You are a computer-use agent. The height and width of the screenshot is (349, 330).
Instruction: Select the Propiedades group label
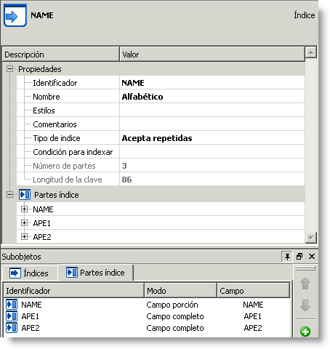coord(40,69)
